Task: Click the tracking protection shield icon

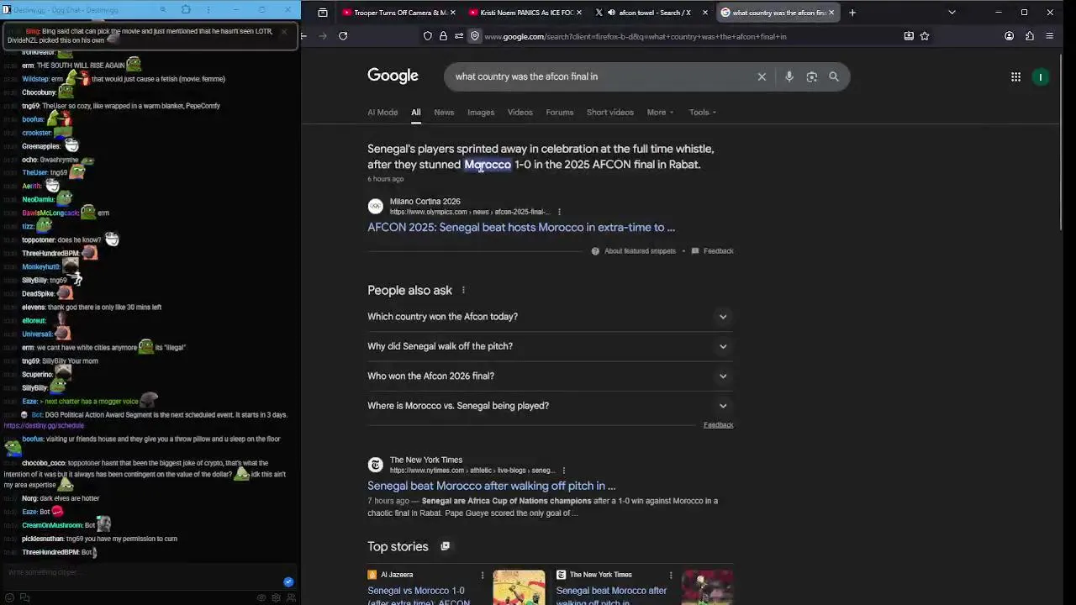Action: pos(427,36)
